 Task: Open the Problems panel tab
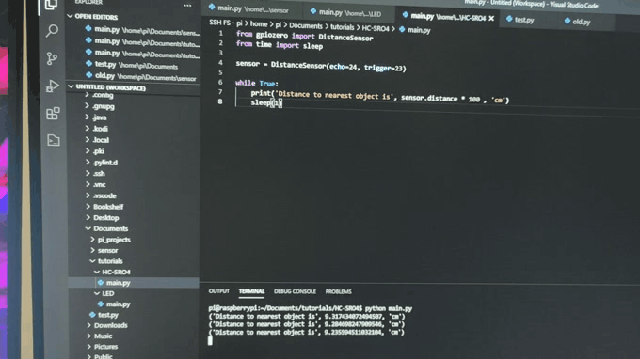pos(338,291)
